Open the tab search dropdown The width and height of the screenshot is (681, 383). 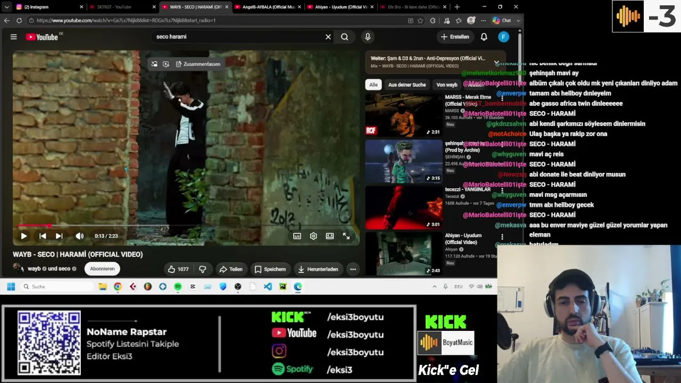pyautogui.click(x=6, y=7)
